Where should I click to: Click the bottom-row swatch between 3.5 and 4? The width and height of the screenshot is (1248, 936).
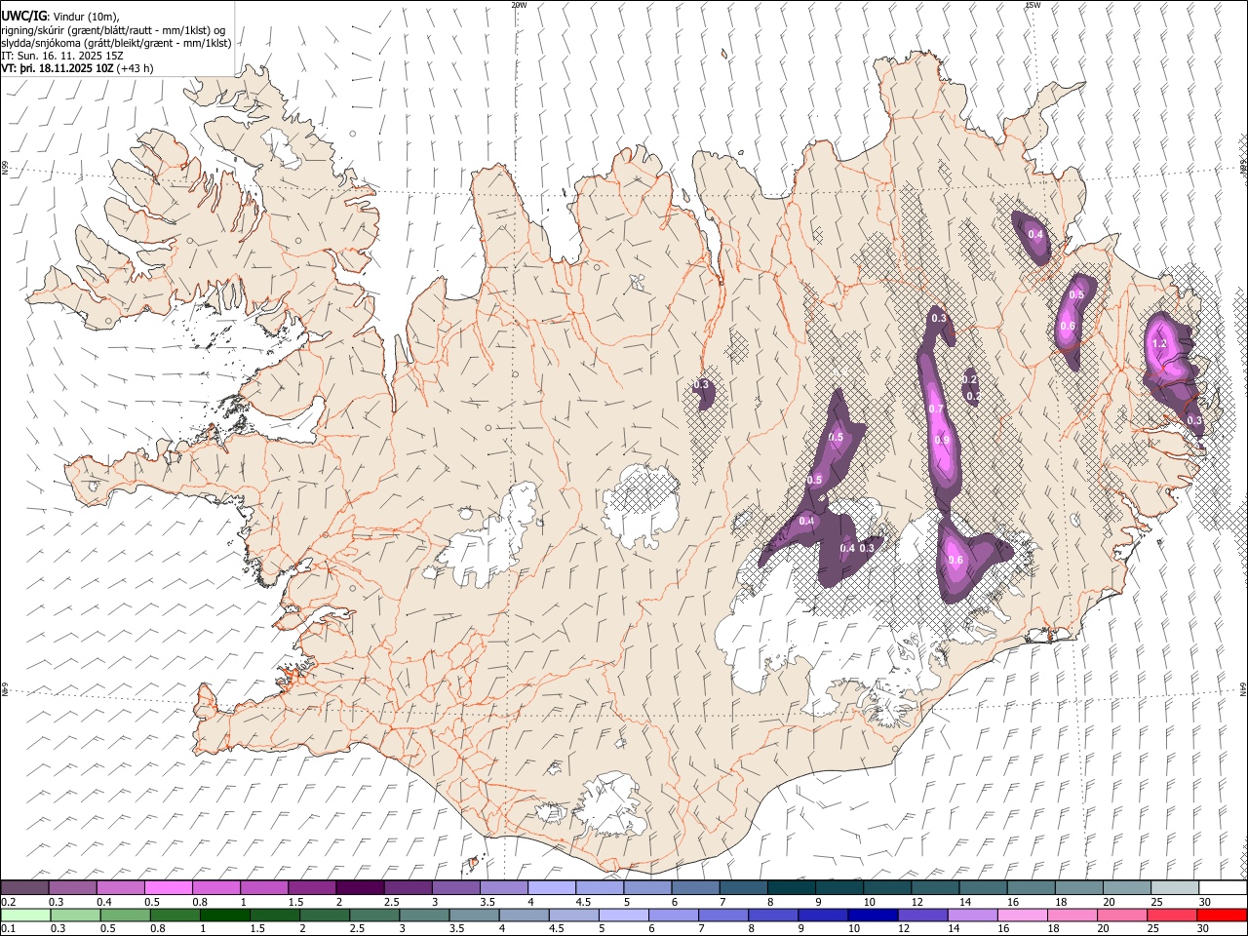coord(474,916)
